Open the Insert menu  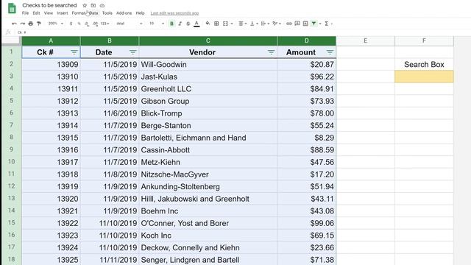63,13
